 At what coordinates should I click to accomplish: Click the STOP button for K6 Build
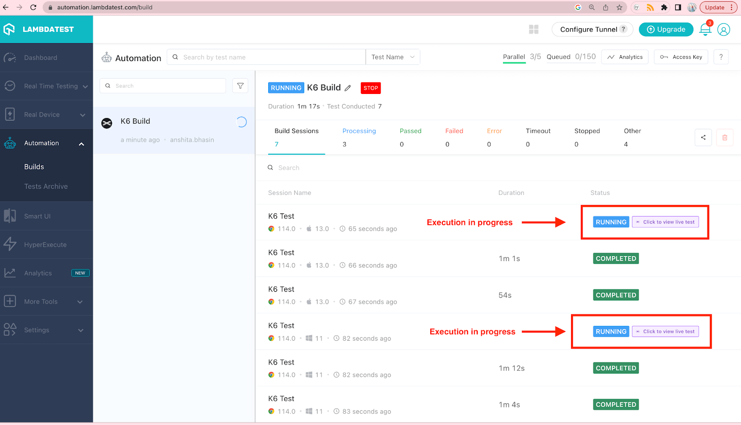pyautogui.click(x=370, y=87)
